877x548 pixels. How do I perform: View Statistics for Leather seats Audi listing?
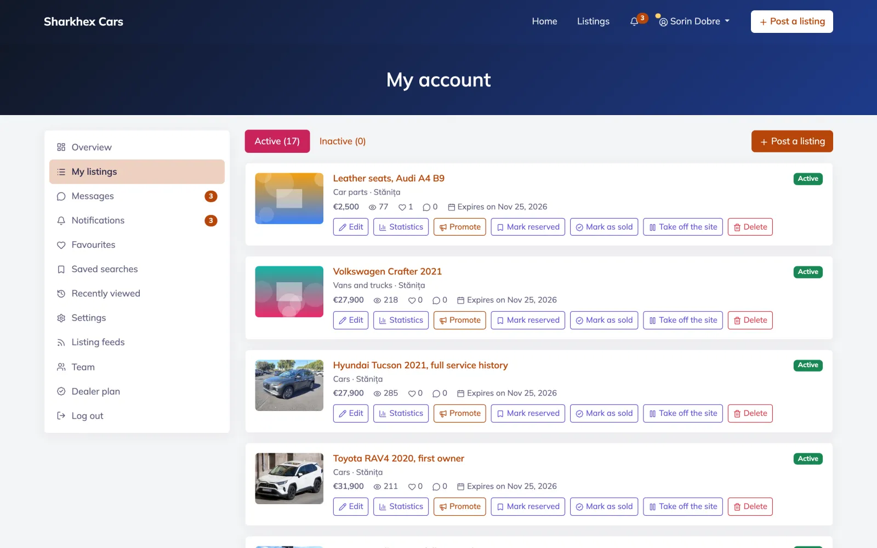pyautogui.click(x=401, y=227)
